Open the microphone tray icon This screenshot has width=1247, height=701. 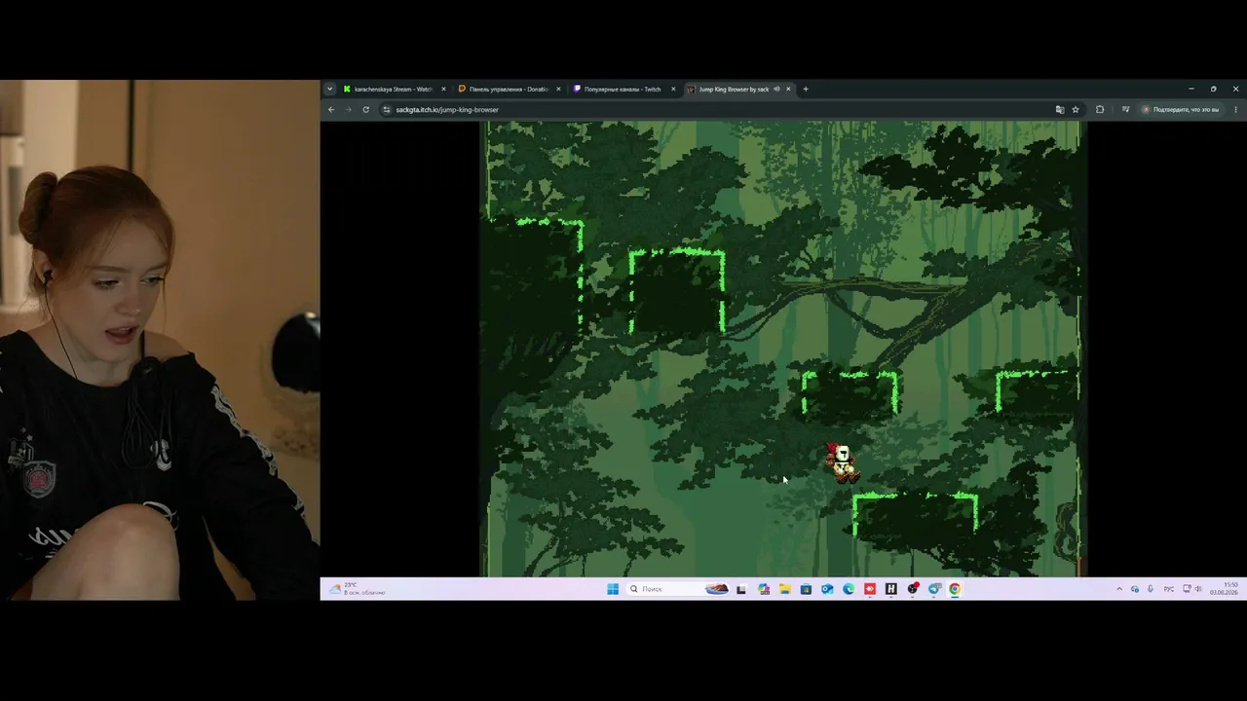coord(1151,589)
